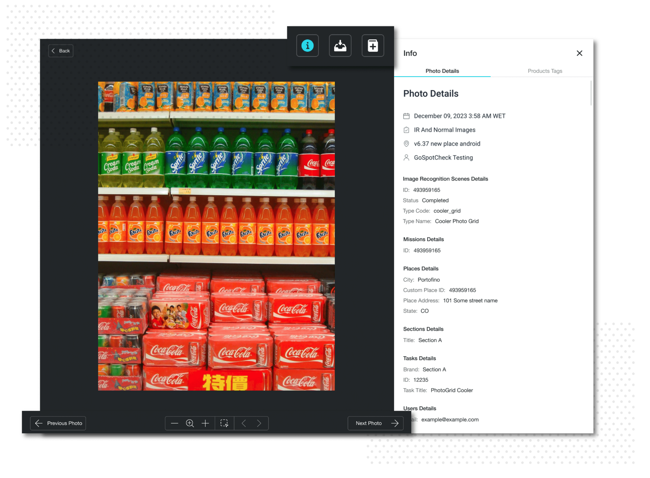This screenshot has height=478, width=650.
Task: Click the calendar icon beside the date
Action: coord(406,116)
